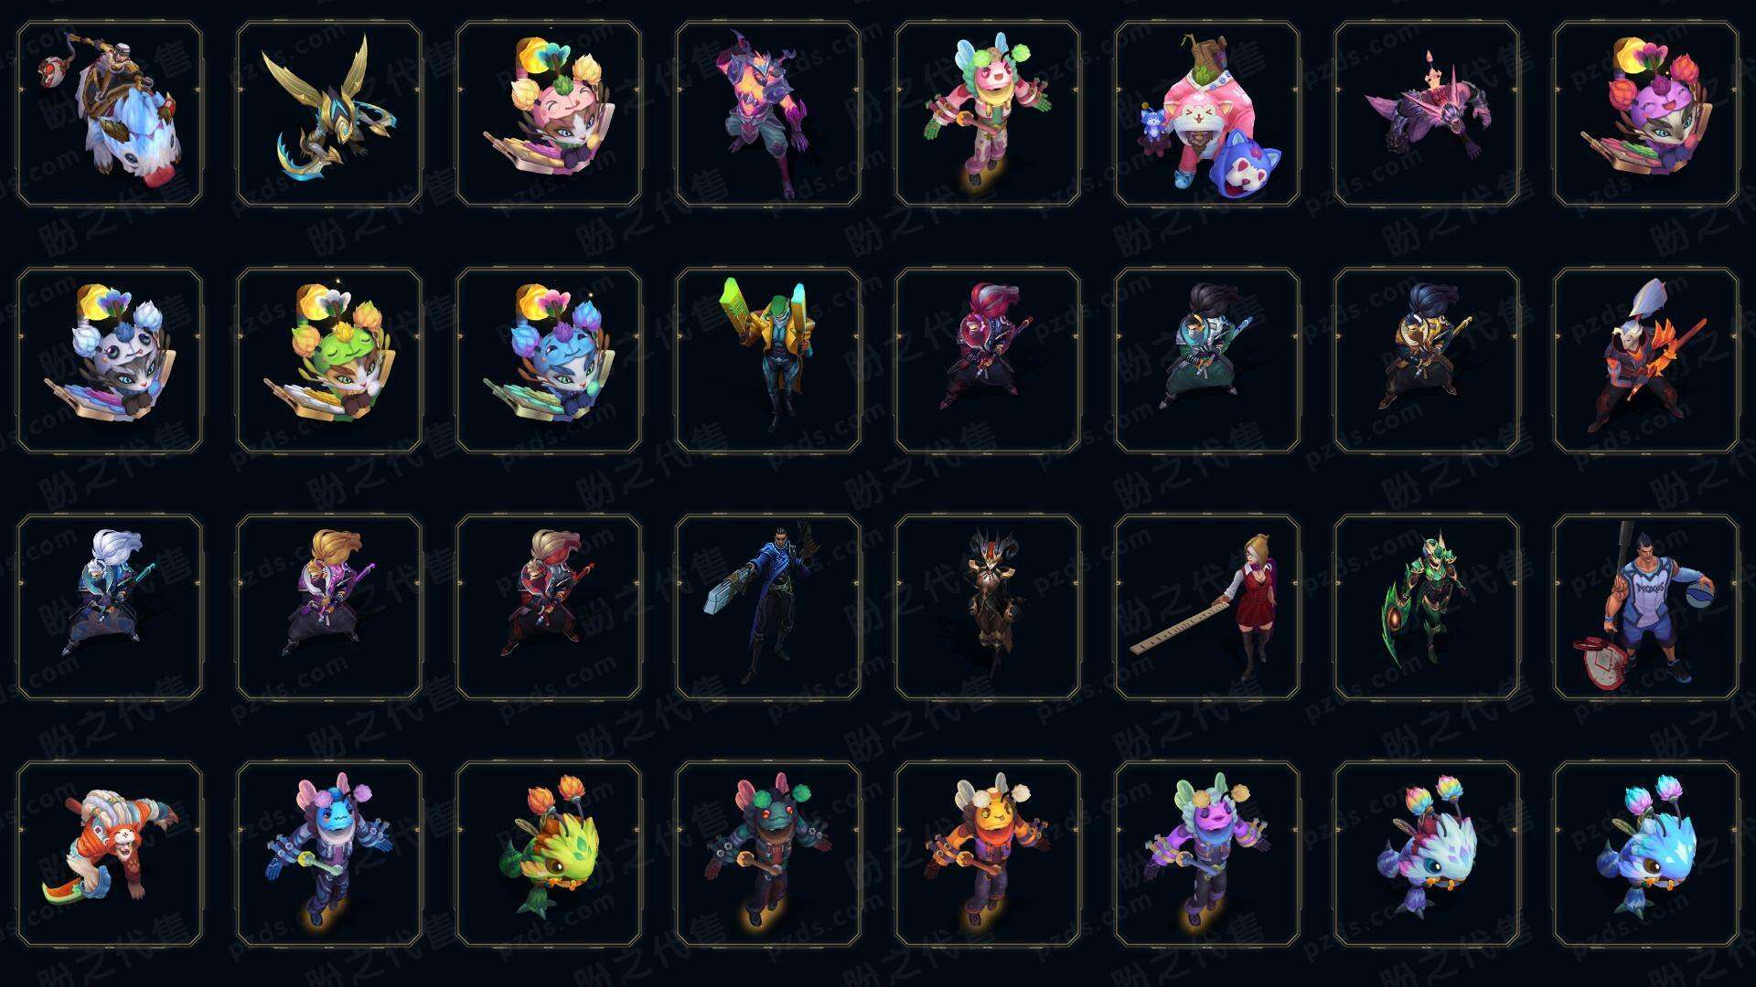Click the golden winged bird skin
The width and height of the screenshot is (1756, 987).
(x=329, y=114)
